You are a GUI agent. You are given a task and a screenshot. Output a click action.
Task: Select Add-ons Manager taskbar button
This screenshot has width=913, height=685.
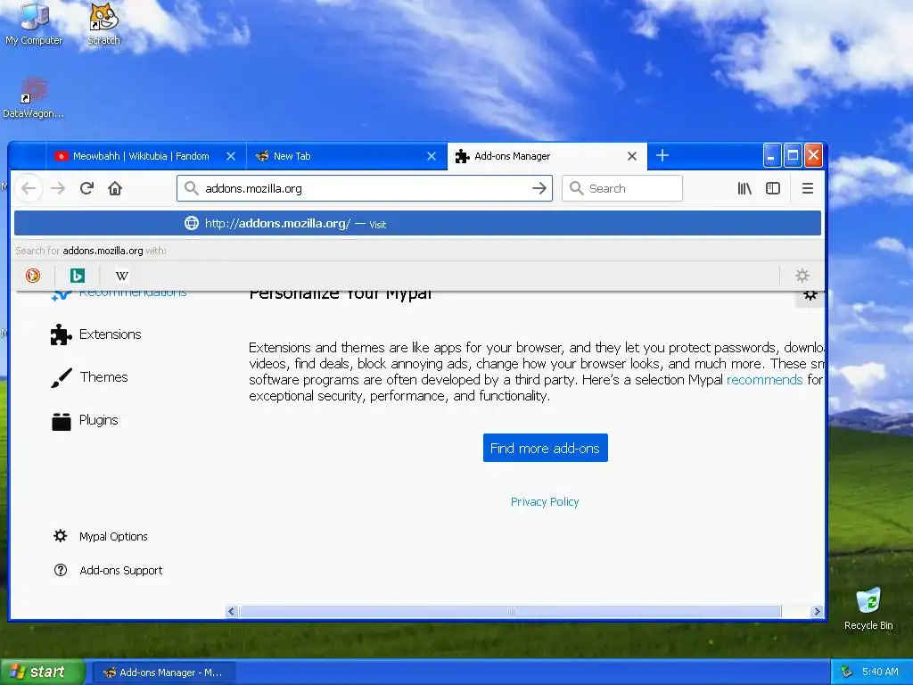click(x=163, y=673)
